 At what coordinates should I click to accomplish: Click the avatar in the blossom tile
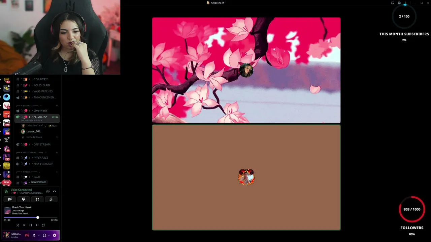pyautogui.click(x=246, y=70)
